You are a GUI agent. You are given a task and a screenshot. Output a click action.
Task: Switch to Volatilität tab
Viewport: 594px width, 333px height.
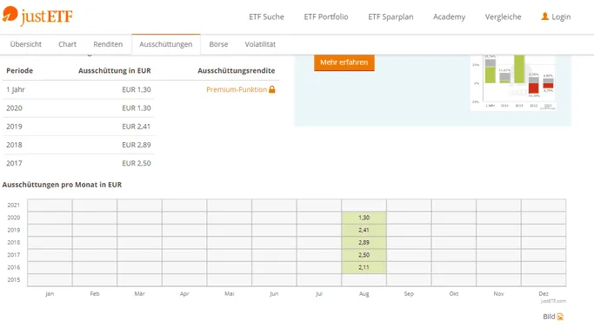tap(260, 44)
